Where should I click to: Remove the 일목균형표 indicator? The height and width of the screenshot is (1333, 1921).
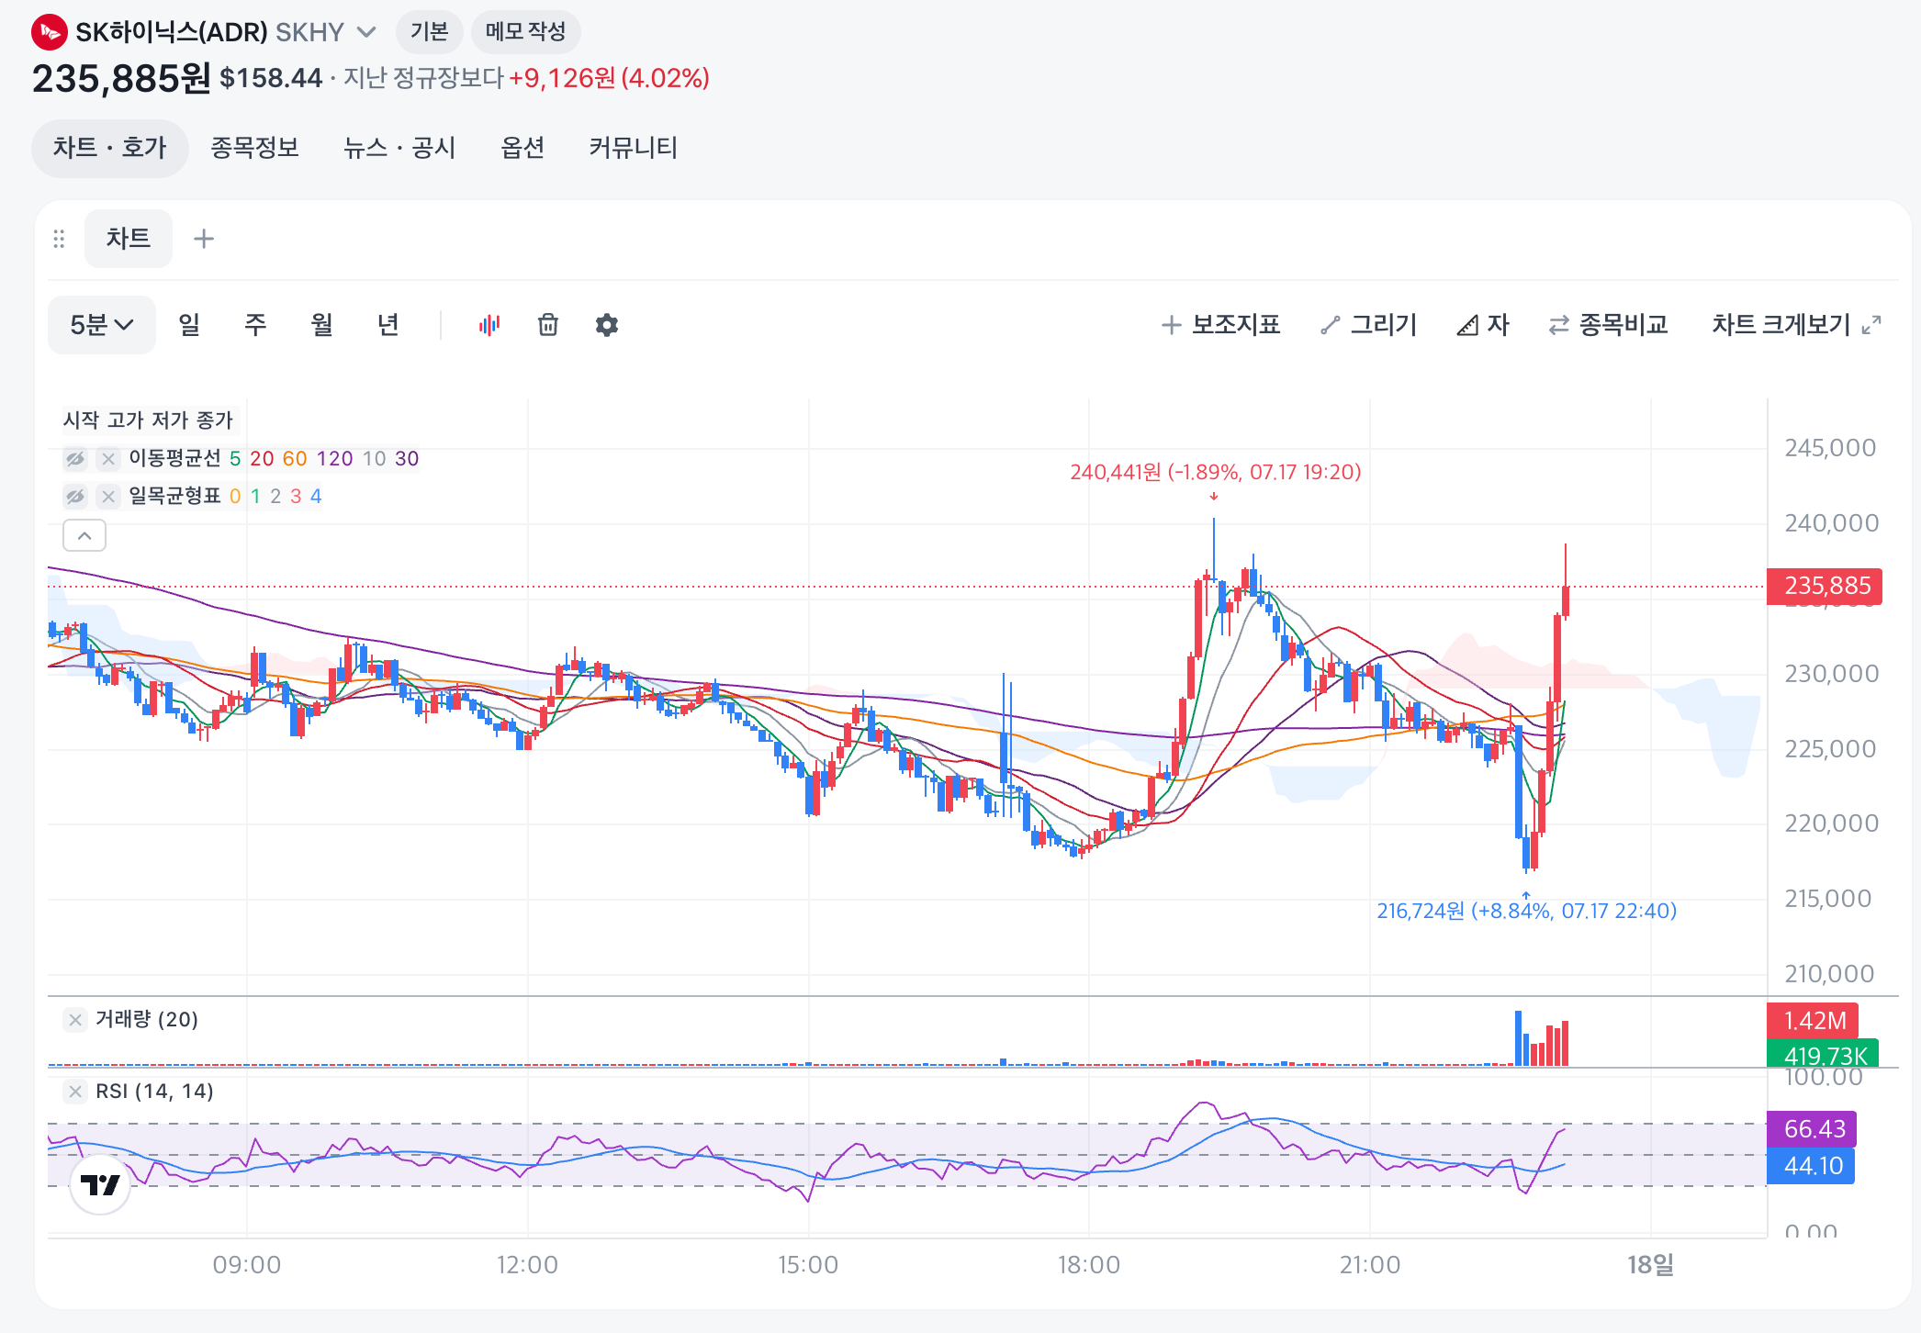108,497
